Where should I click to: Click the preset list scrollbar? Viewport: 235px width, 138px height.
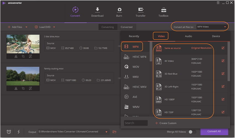click(229, 61)
